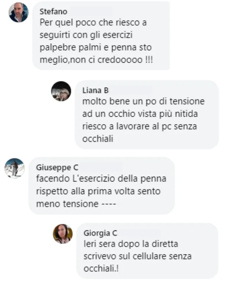Click the text 'meglio,non ci credooooo !!!'
The width and height of the screenshot is (226, 283).
(96, 60)
